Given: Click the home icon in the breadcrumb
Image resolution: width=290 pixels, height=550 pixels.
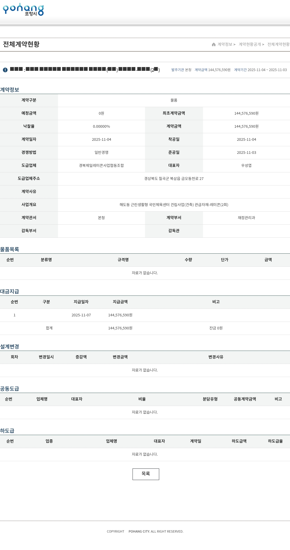Looking at the screenshot, I should pyautogui.click(x=214, y=44).
